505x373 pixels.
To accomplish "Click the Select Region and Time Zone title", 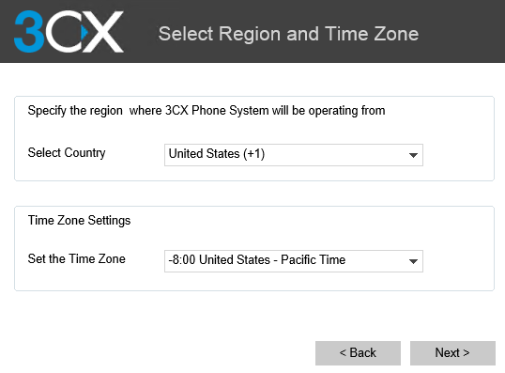I will [288, 34].
